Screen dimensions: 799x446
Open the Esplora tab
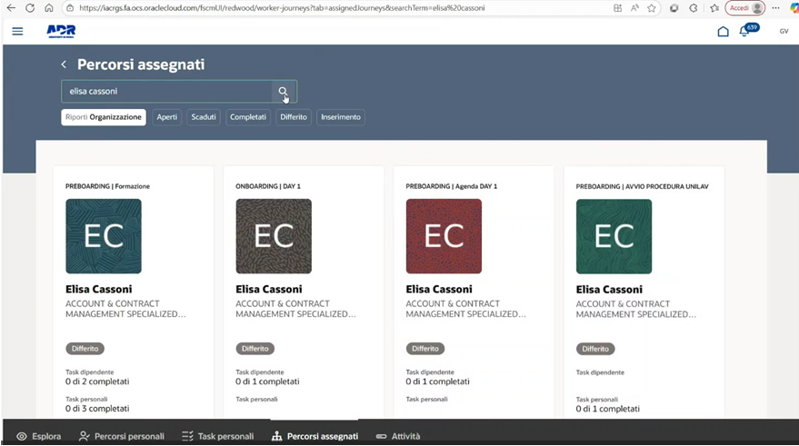[39, 436]
